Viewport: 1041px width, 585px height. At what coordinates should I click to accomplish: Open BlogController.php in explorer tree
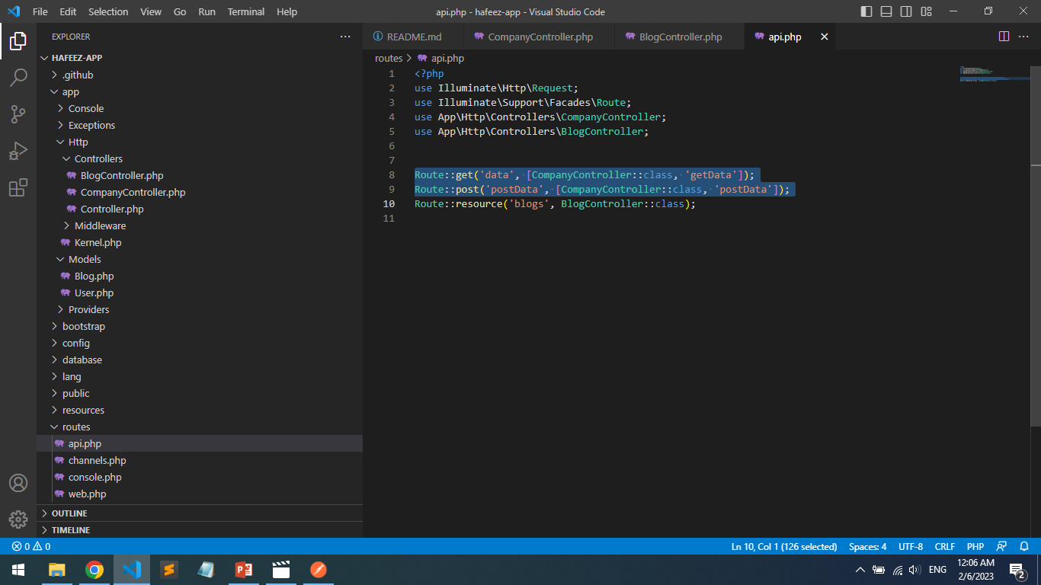pos(200,175)
